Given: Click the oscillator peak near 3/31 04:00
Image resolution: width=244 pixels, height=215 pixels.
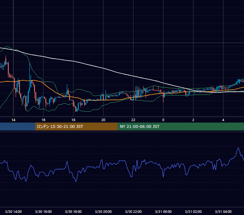Looking at the screenshot, I should (238, 148).
